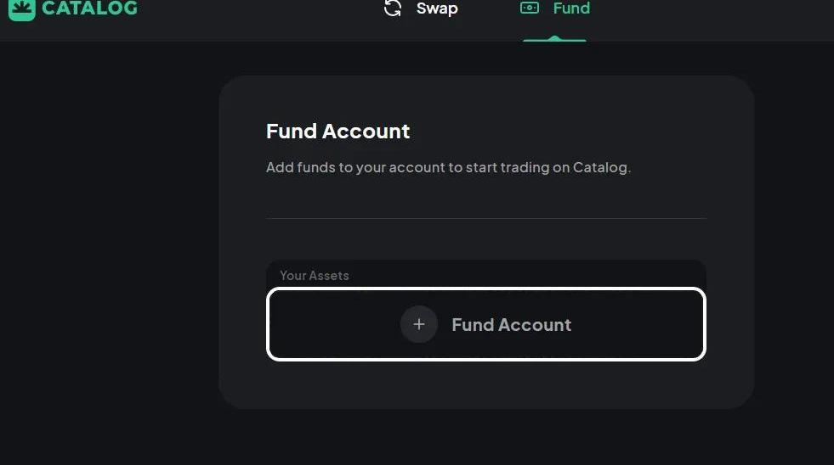Viewport: 834px width, 465px height.
Task: Open the Swap tab
Action: 436,8
